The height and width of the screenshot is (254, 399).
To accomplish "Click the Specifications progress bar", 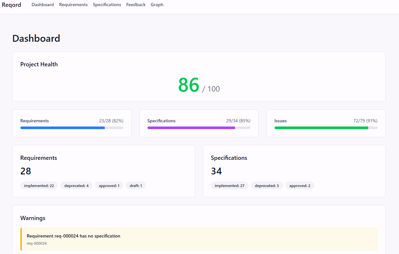I will tap(199, 128).
